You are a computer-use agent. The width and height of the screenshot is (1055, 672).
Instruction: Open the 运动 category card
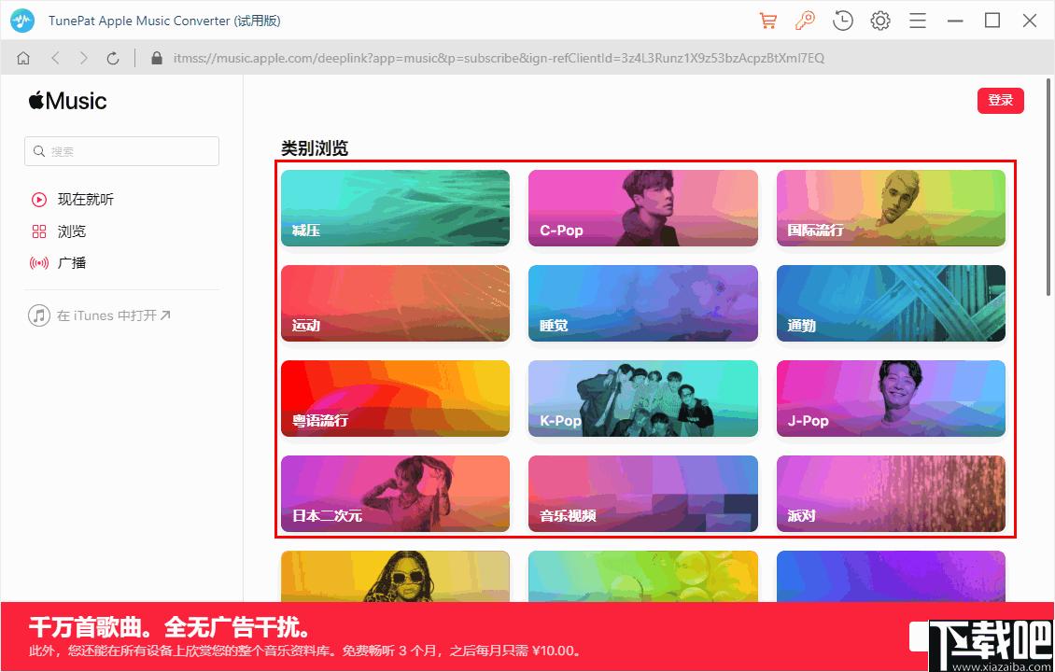click(x=395, y=303)
